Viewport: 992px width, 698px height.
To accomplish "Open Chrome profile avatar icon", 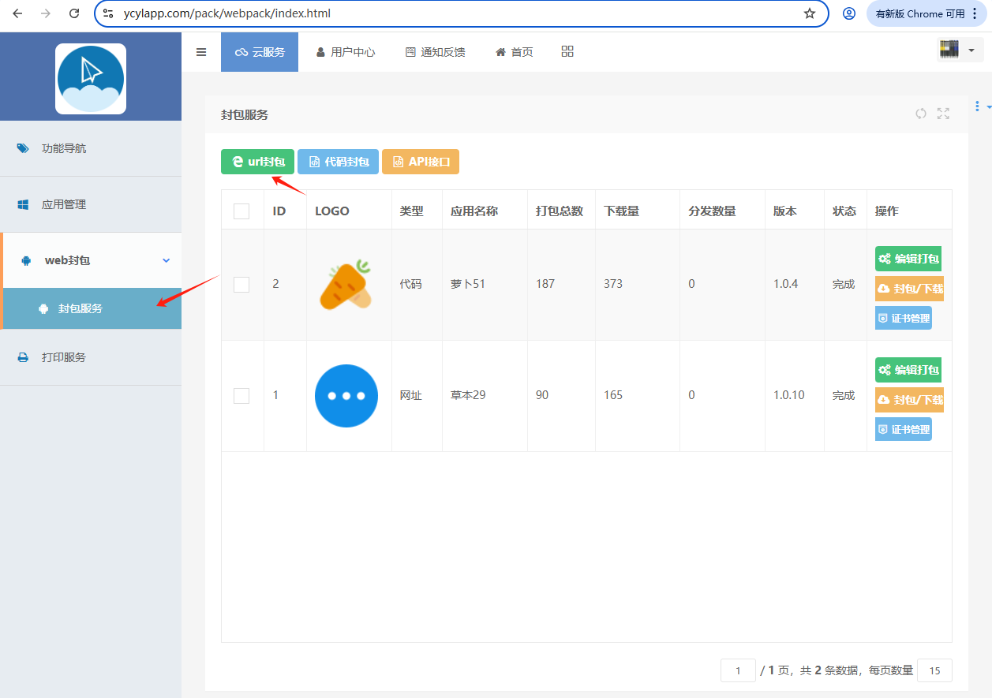I will (849, 13).
